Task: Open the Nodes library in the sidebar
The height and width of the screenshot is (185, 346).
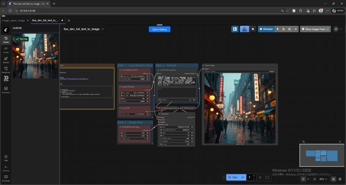Action: (x=6, y=50)
